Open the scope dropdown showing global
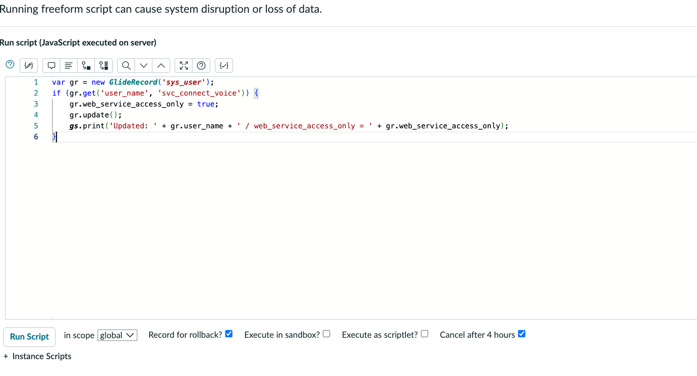Screen dimensions: 697x376 pos(117,335)
